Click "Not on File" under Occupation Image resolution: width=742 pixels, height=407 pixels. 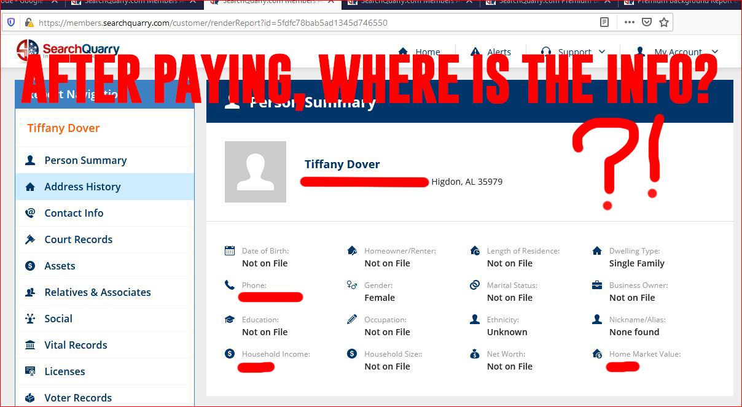[387, 332]
